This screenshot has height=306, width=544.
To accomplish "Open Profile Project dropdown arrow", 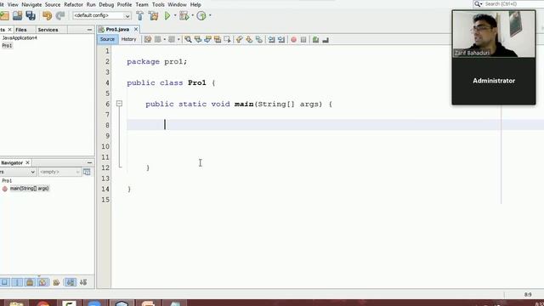I will pos(210,15).
